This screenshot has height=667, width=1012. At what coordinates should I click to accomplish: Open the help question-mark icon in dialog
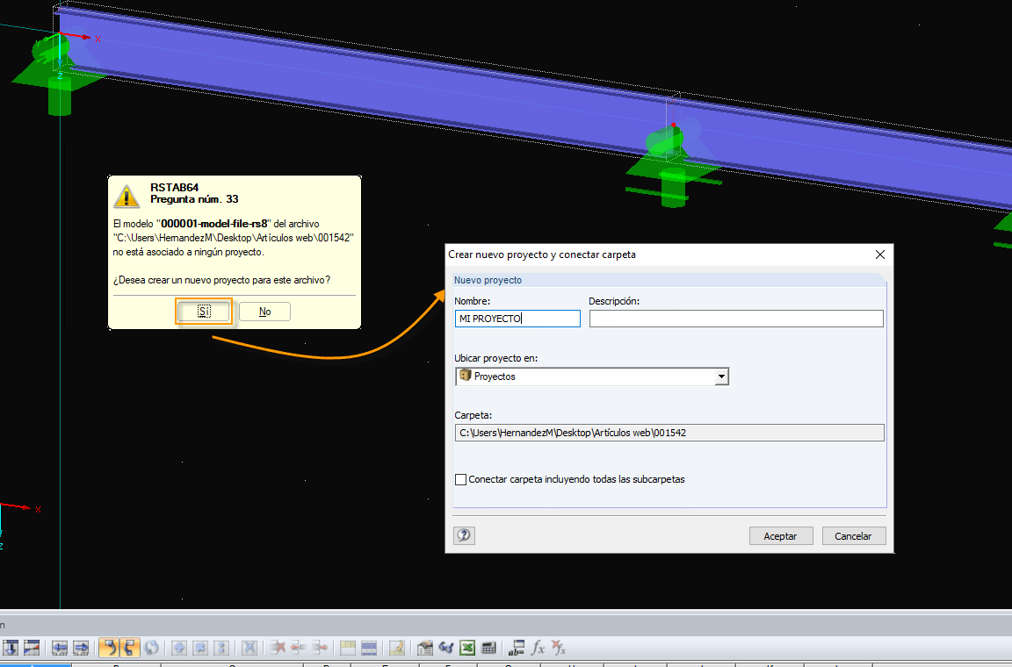tap(464, 535)
